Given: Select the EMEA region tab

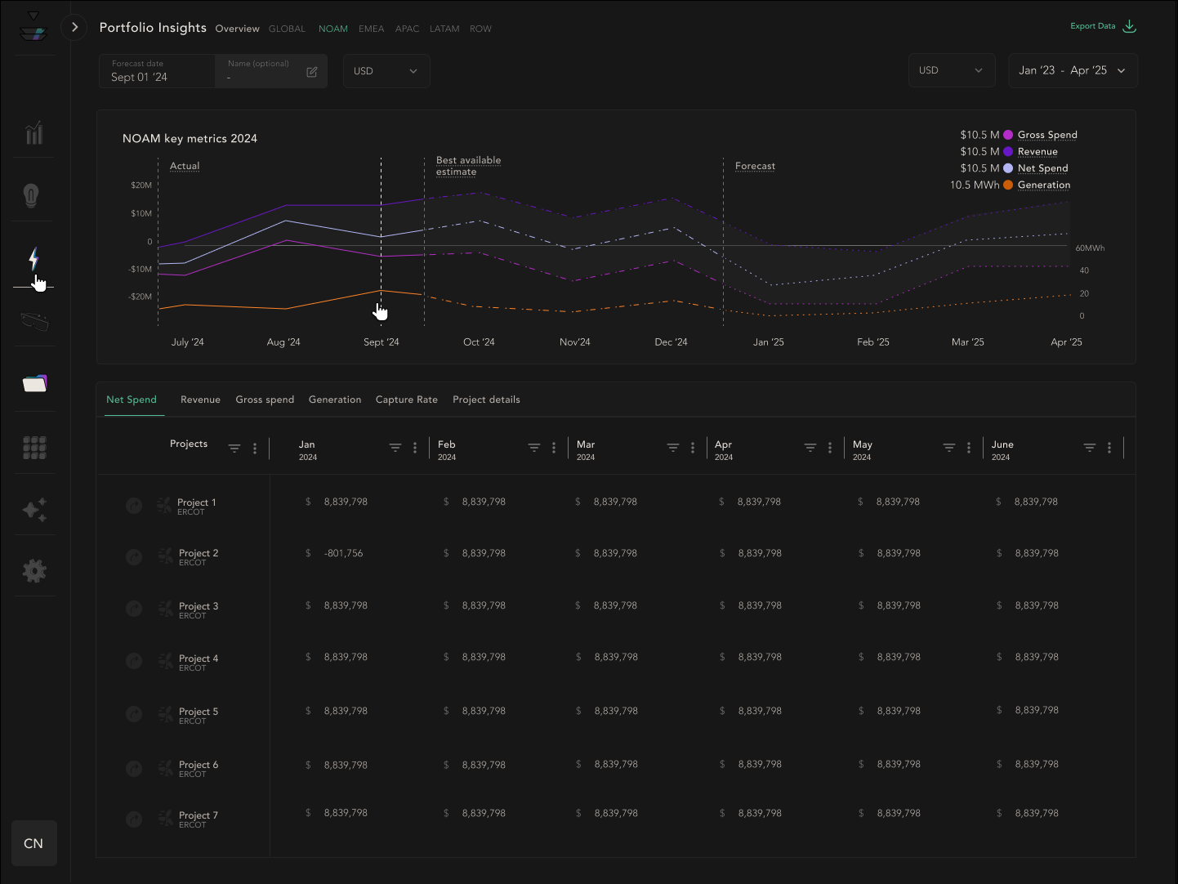Looking at the screenshot, I should (371, 29).
